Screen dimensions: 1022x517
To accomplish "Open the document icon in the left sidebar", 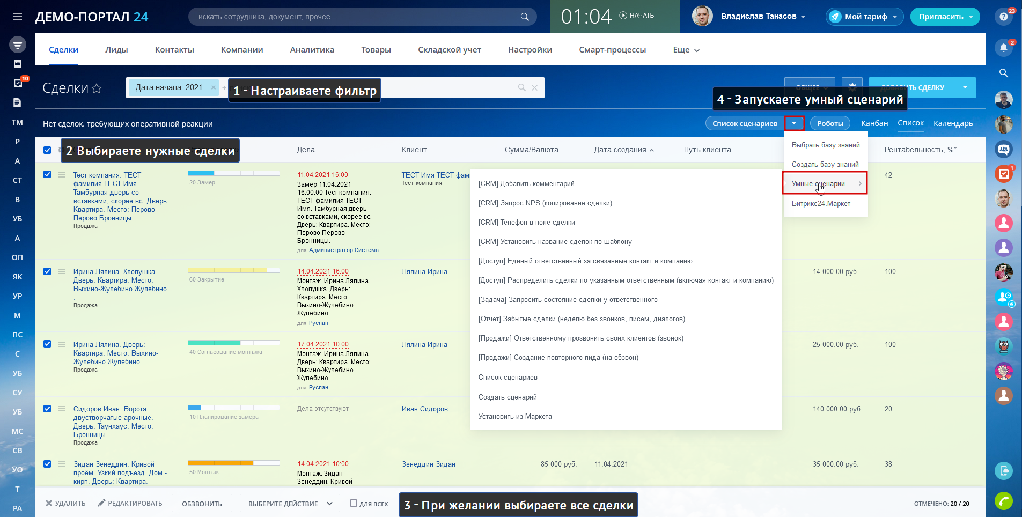I will [x=18, y=102].
